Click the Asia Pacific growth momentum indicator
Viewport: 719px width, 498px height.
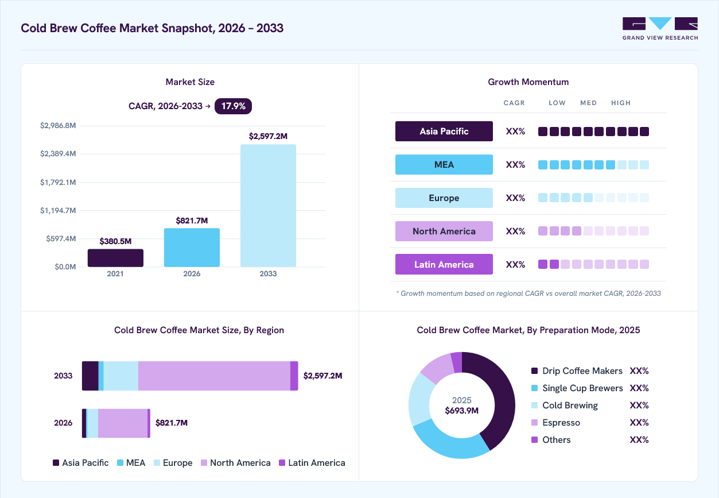[x=593, y=132]
